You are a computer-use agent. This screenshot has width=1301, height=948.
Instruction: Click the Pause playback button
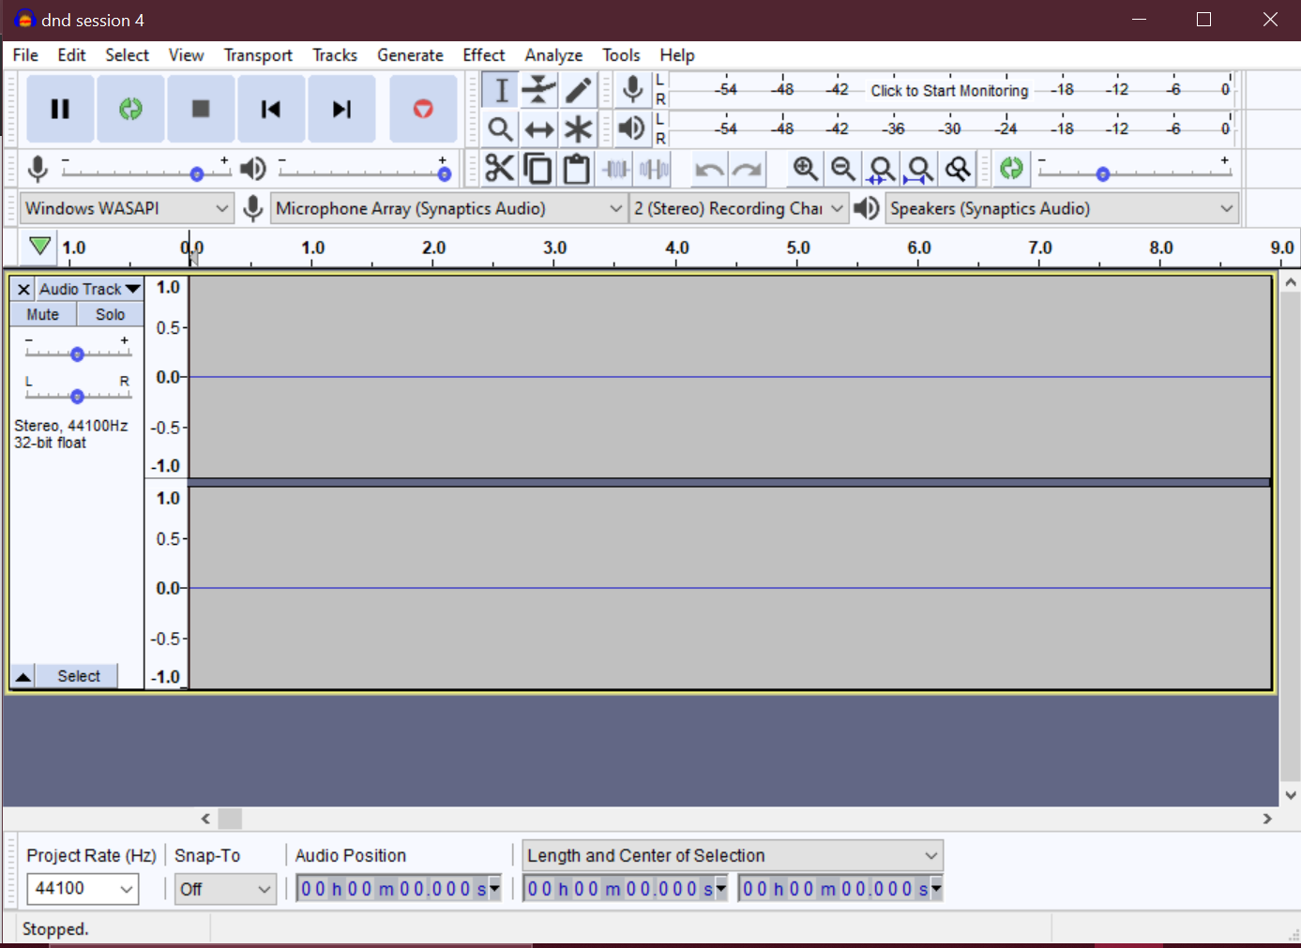click(60, 109)
